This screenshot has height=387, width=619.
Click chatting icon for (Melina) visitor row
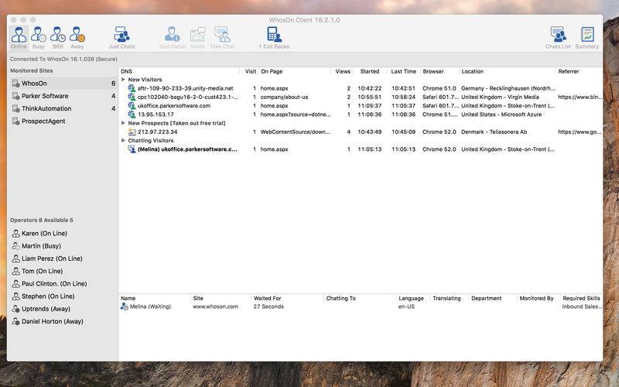point(132,149)
